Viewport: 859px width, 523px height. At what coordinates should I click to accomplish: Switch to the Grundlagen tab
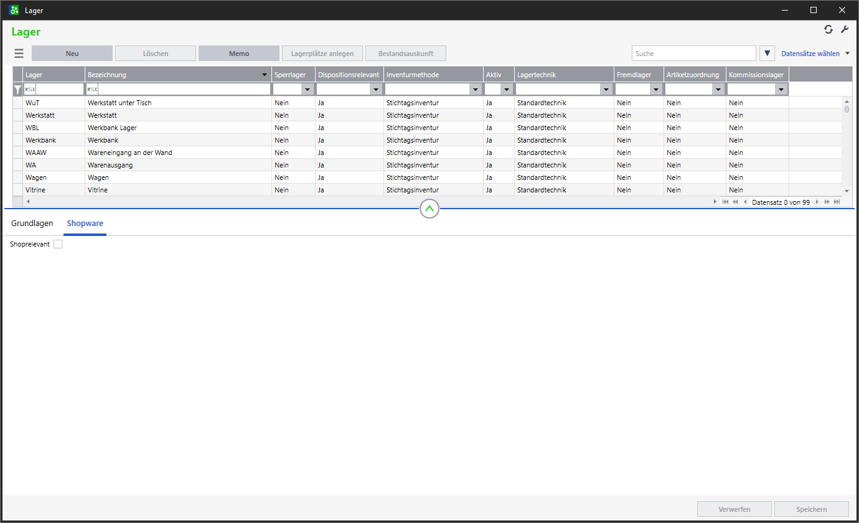tap(32, 224)
